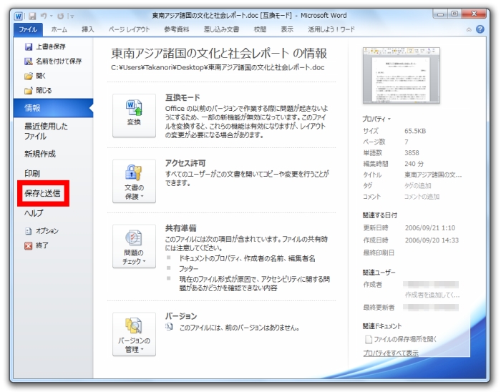Viewport: 501px width, 392px height.
Task: Switch to 表示 (View) ribbon tab
Action: 286,30
